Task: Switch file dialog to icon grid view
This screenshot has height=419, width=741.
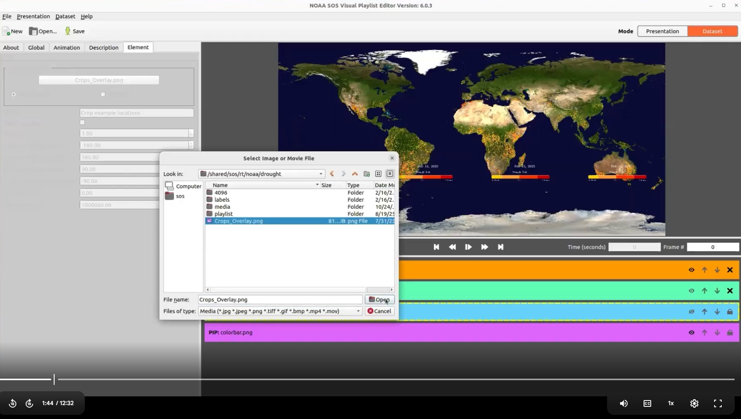Action: pyautogui.click(x=378, y=174)
